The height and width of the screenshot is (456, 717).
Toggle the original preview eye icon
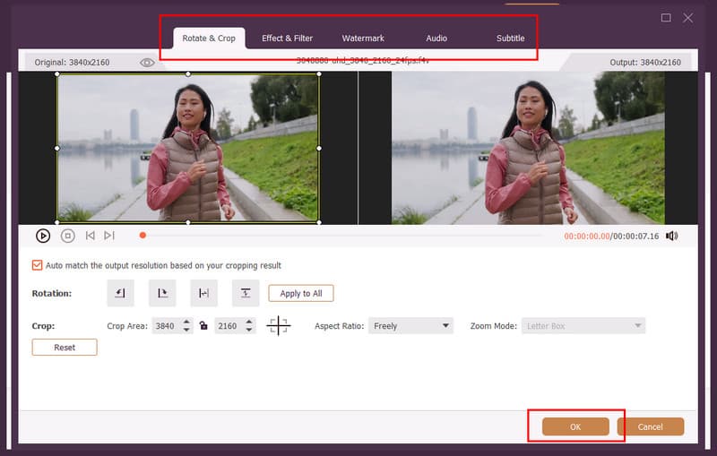147,63
